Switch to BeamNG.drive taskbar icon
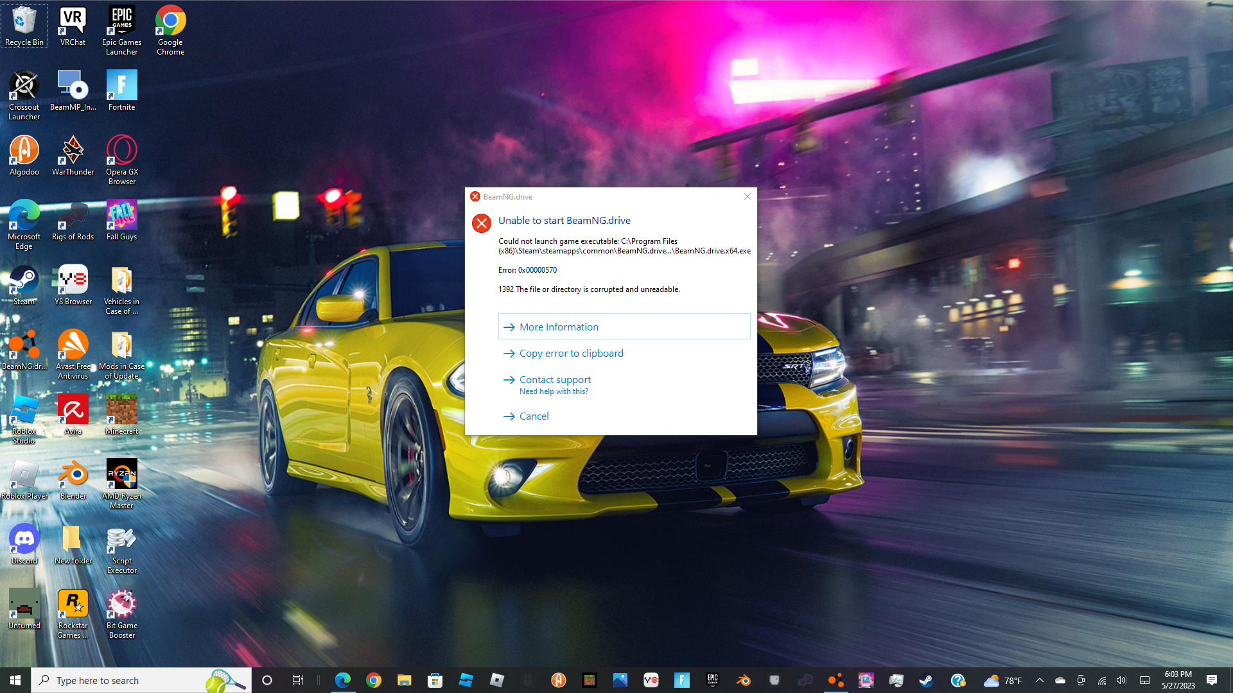The height and width of the screenshot is (693, 1233). [x=836, y=680]
